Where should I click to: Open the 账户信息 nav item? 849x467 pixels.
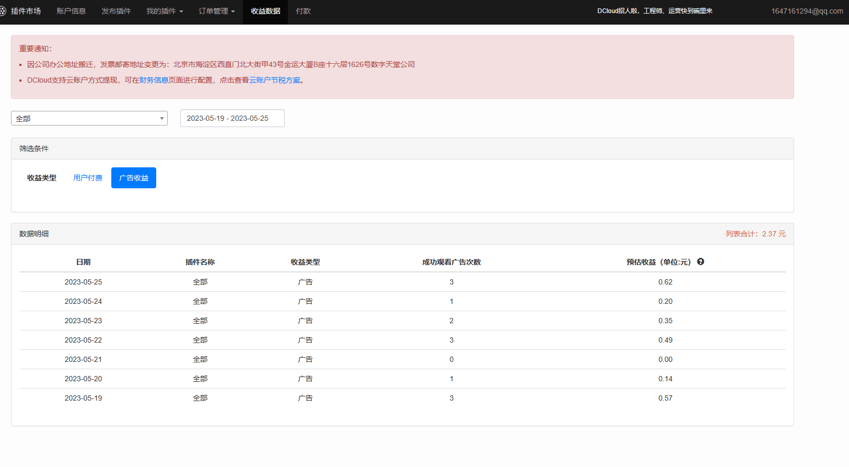71,11
